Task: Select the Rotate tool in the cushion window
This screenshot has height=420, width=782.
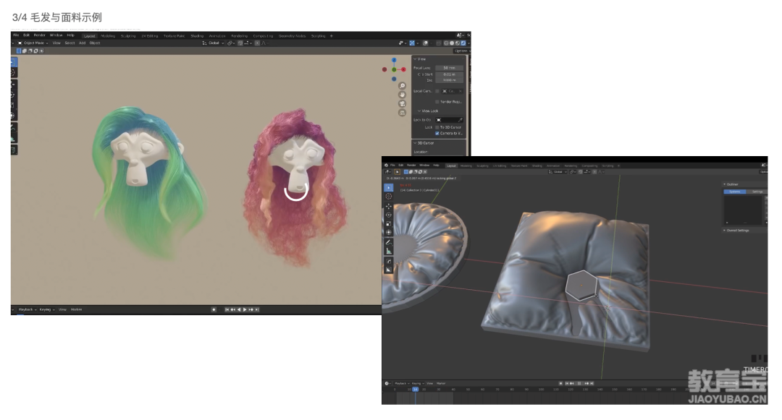Action: point(389,215)
